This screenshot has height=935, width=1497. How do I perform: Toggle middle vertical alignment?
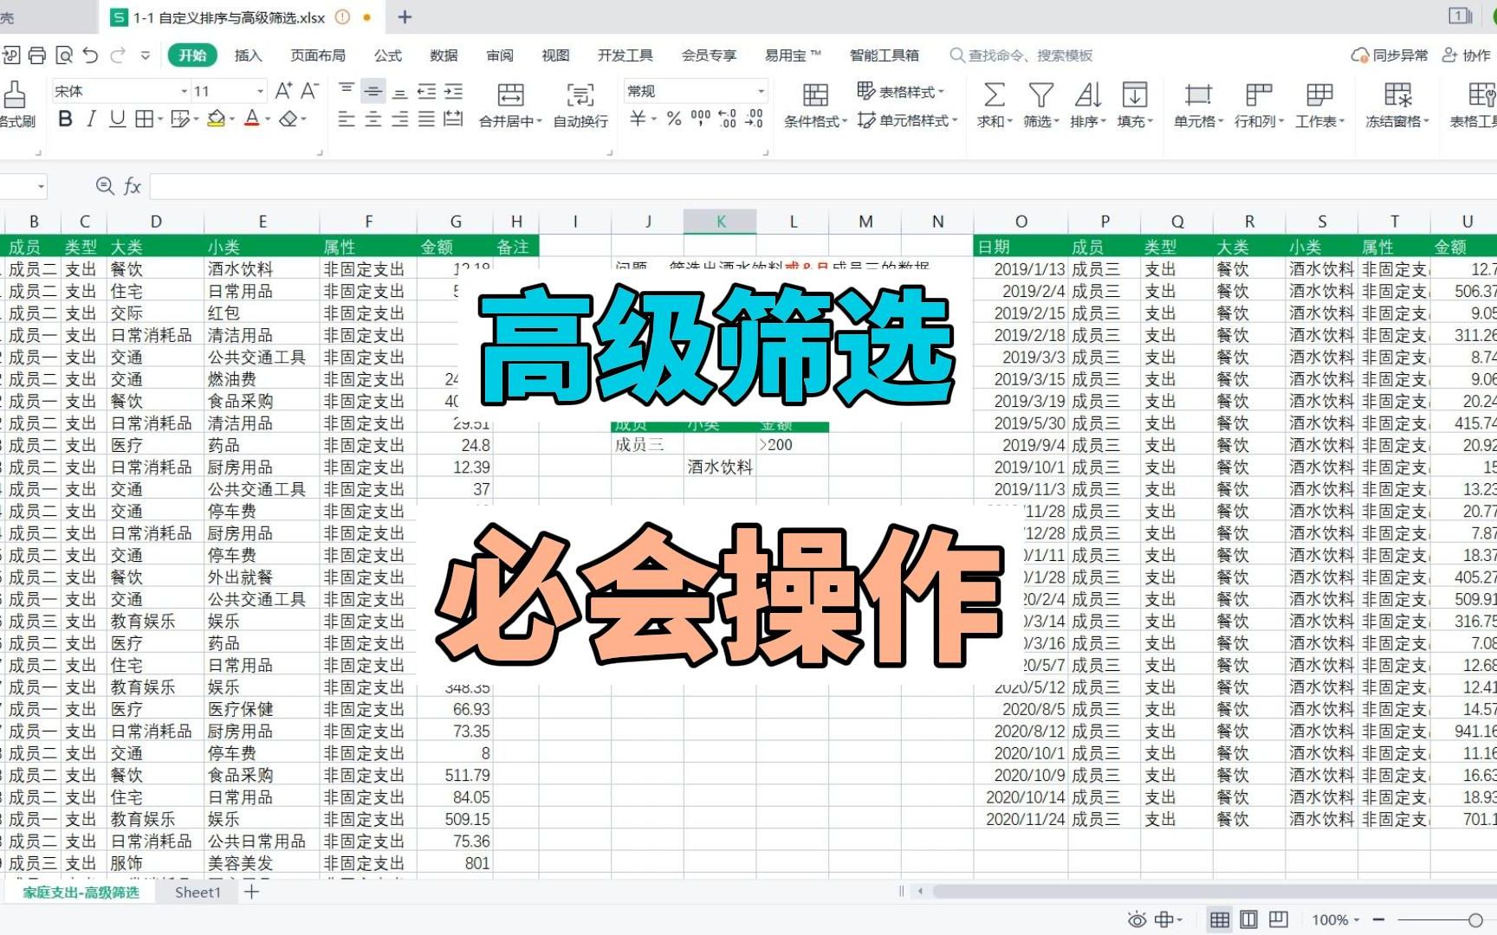(373, 91)
